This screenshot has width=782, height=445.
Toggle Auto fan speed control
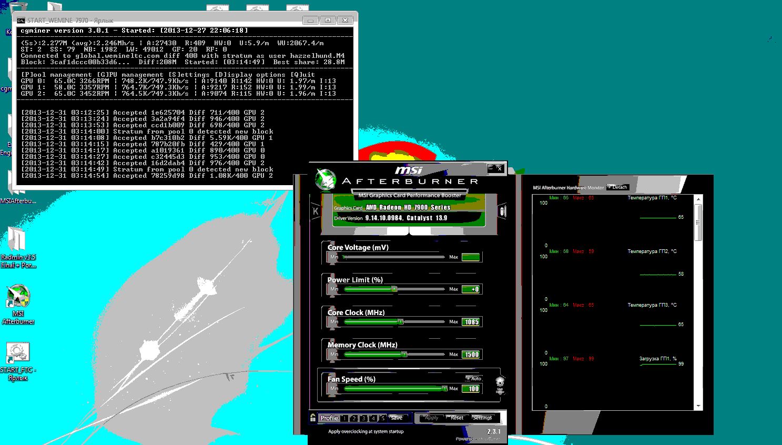(x=473, y=378)
